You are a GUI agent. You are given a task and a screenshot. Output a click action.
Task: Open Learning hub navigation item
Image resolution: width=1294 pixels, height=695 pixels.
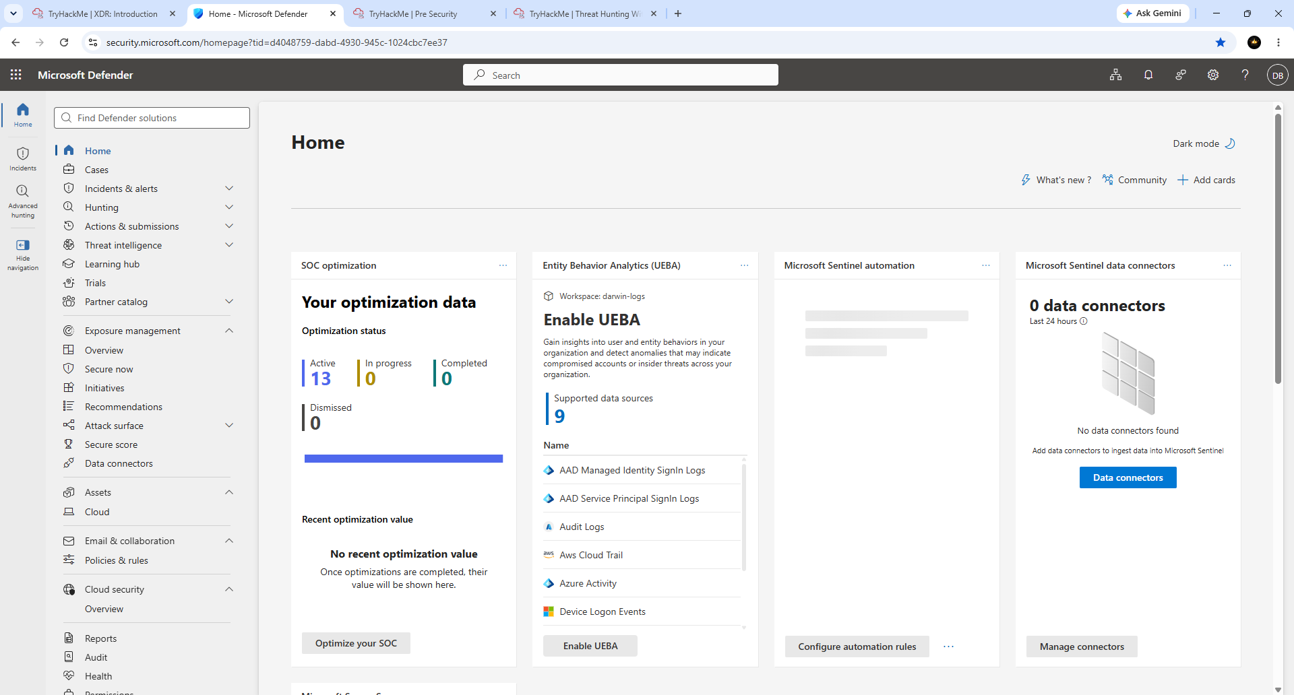point(112,264)
